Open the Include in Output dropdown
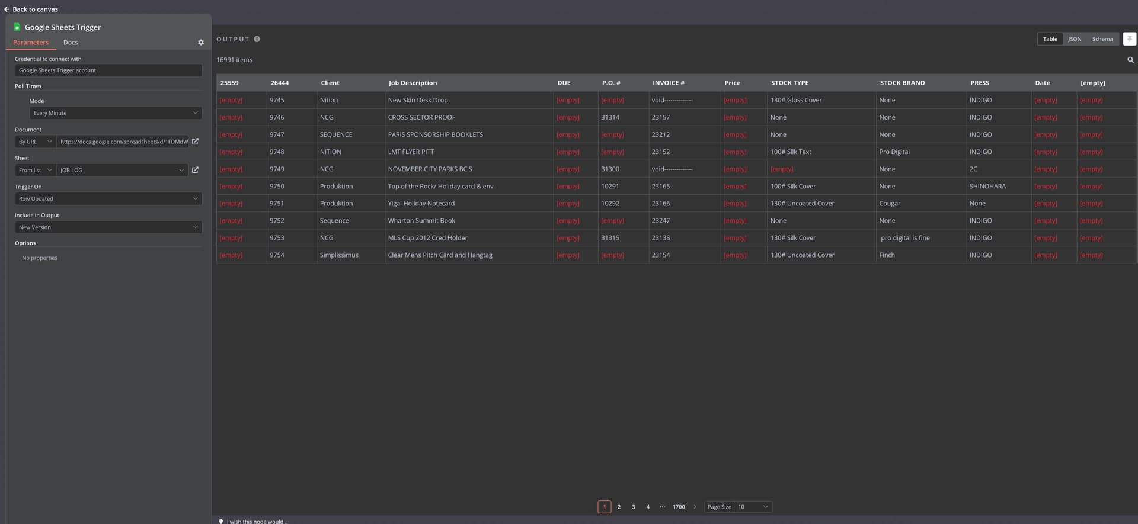The height and width of the screenshot is (524, 1138). tap(108, 227)
